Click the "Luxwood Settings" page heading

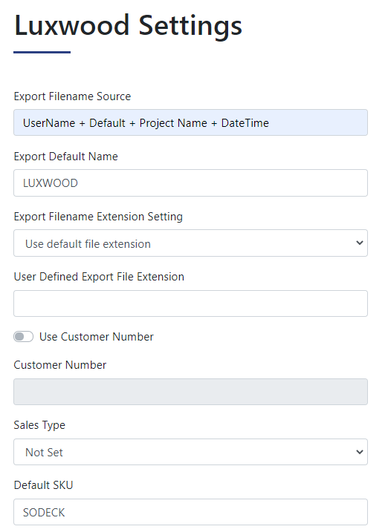coord(128,26)
